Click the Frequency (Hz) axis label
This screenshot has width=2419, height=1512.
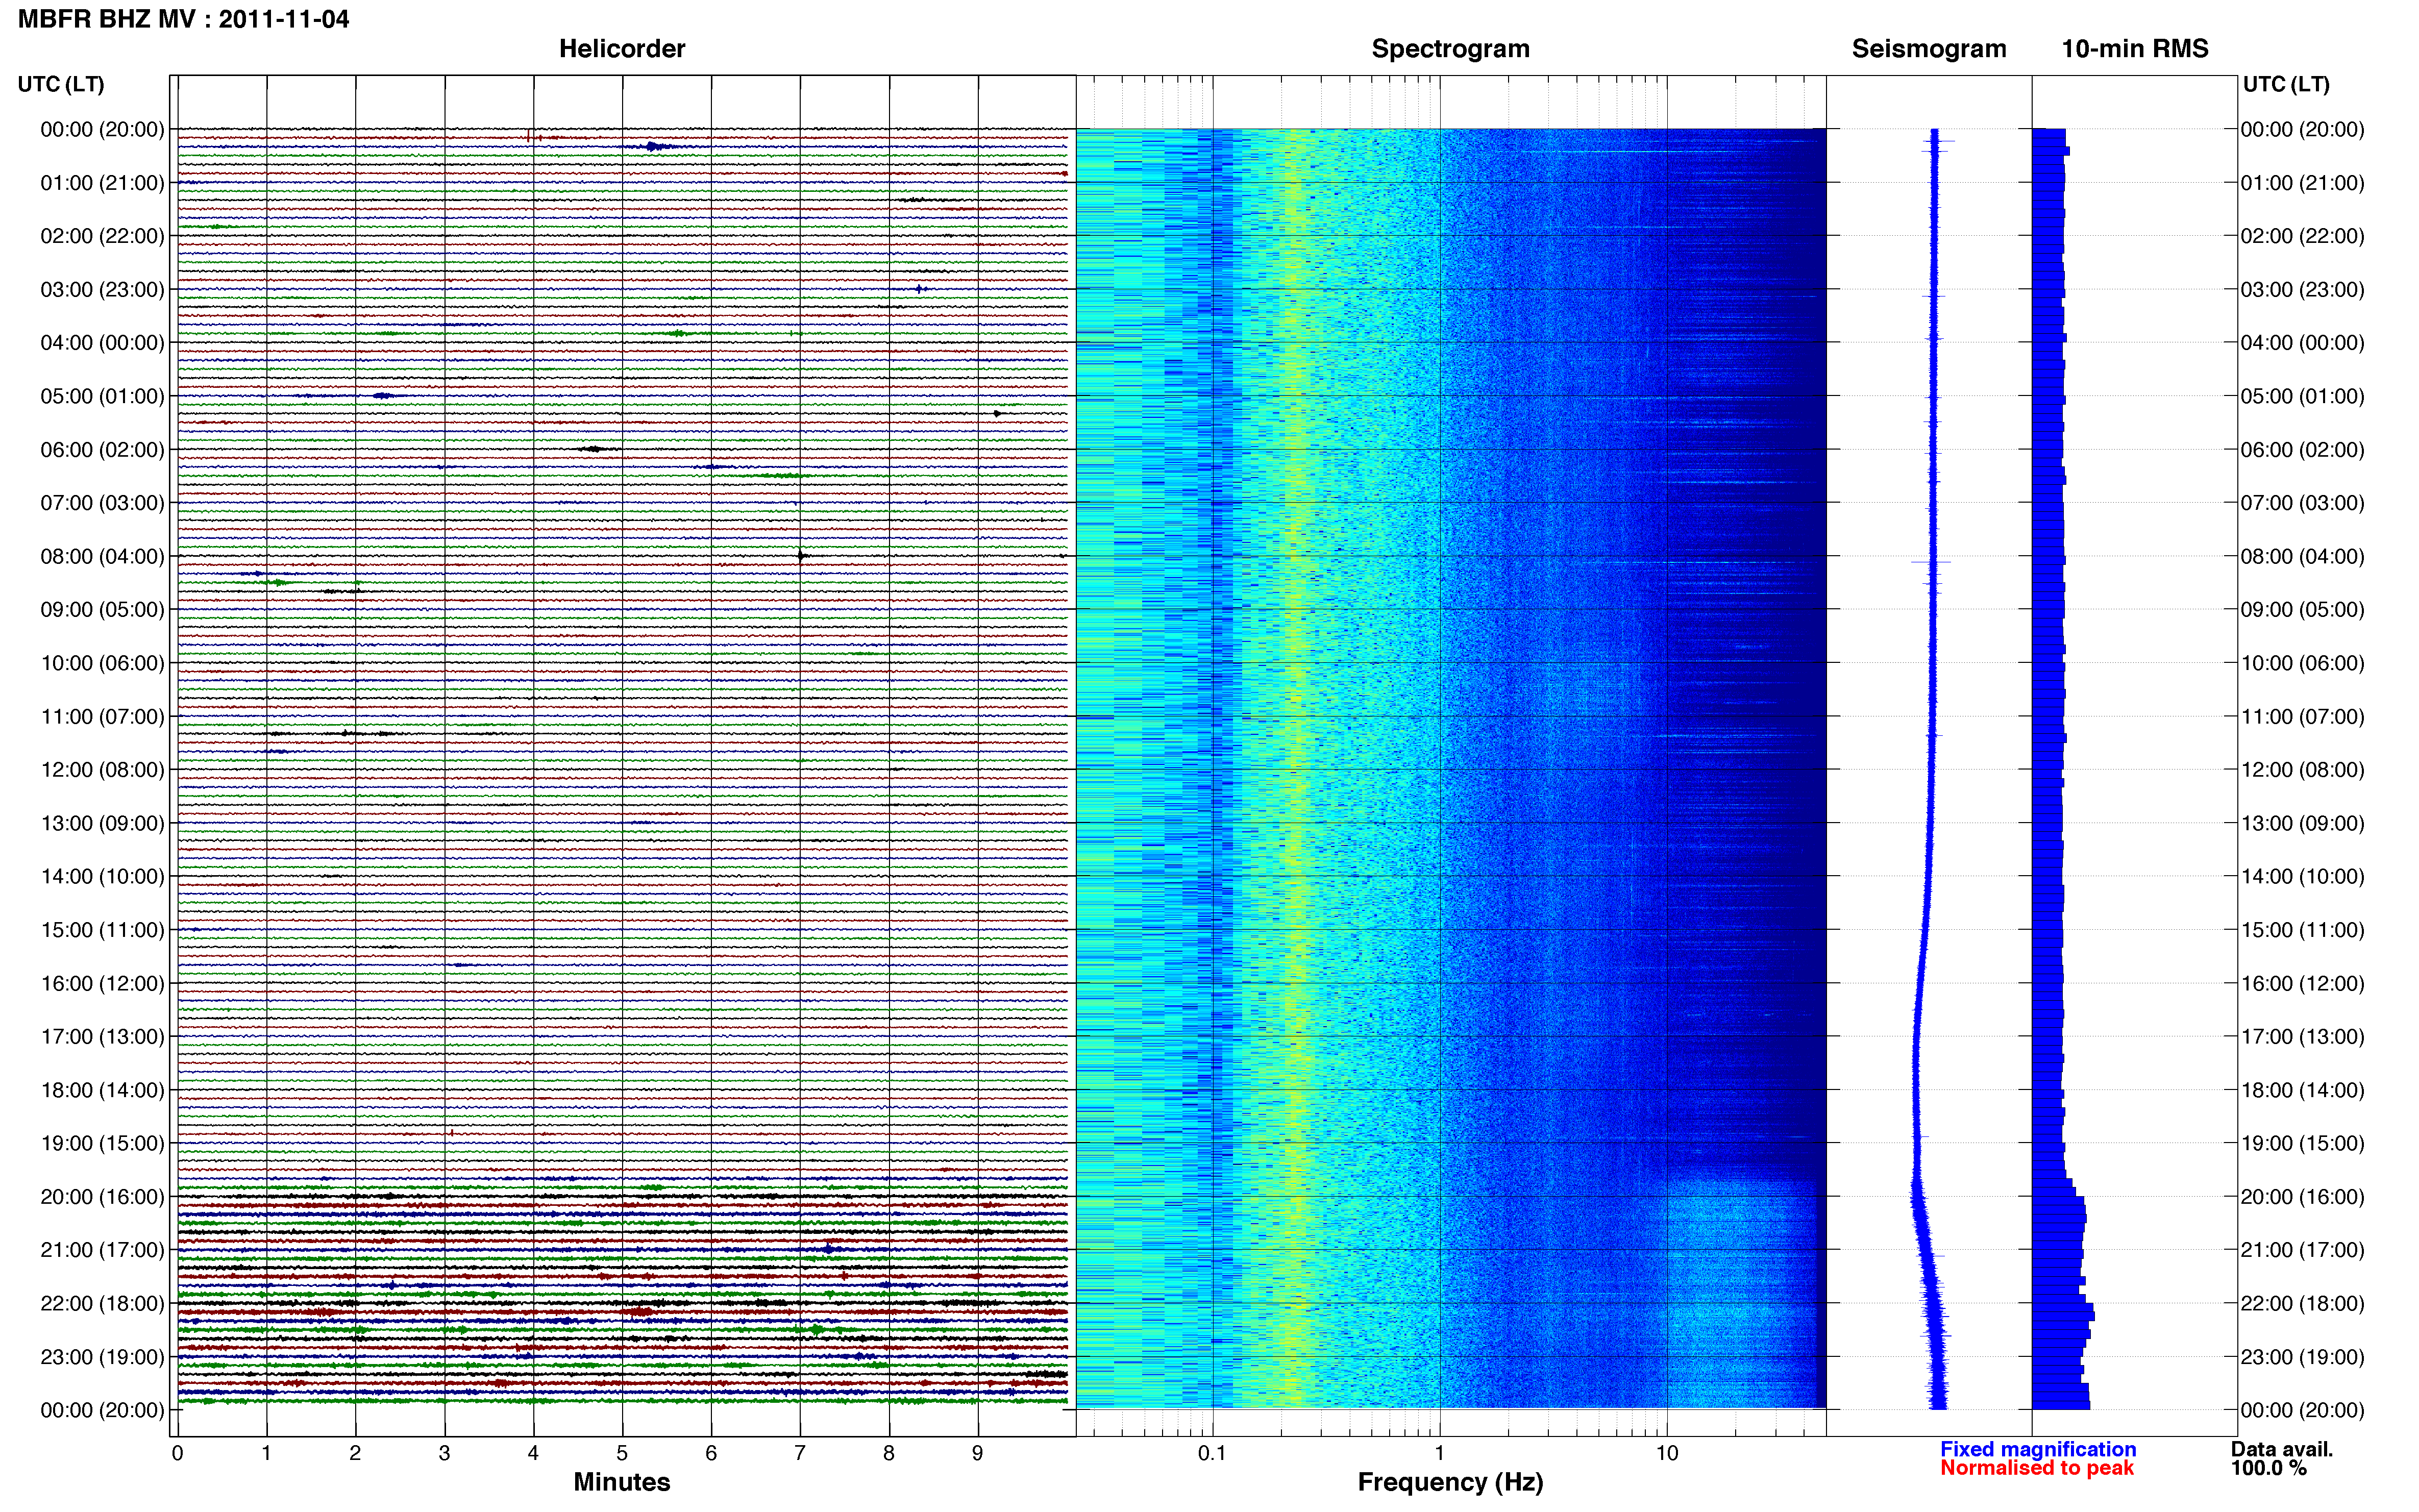1450,1482
